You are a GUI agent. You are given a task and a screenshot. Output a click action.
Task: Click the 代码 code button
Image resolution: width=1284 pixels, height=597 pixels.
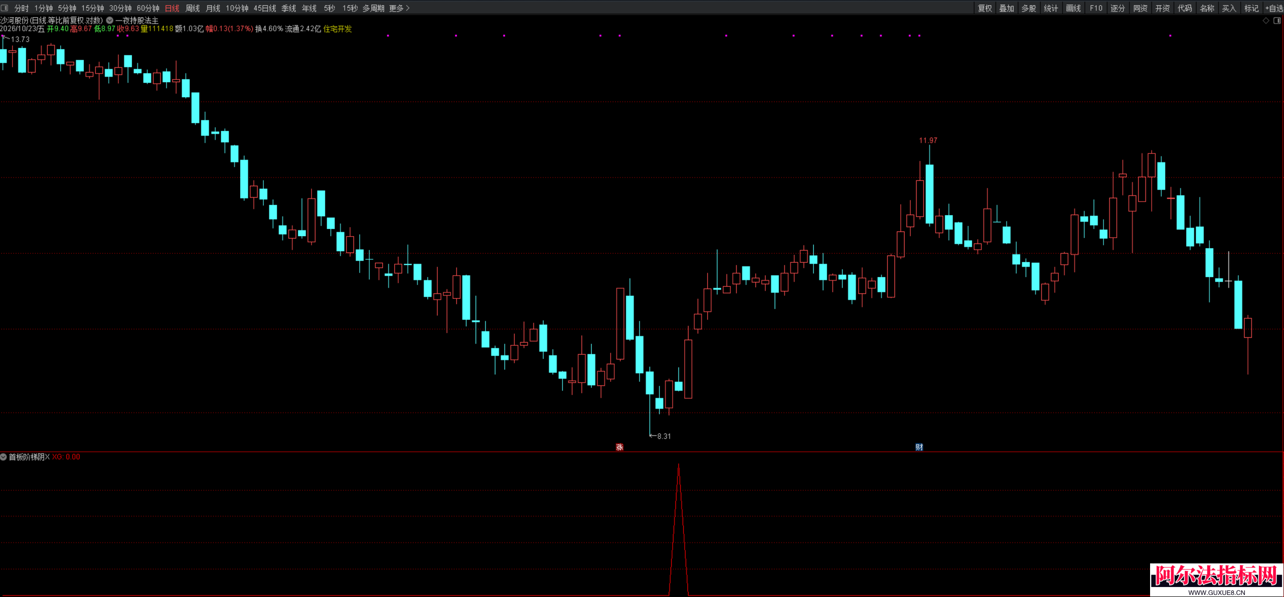1185,8
